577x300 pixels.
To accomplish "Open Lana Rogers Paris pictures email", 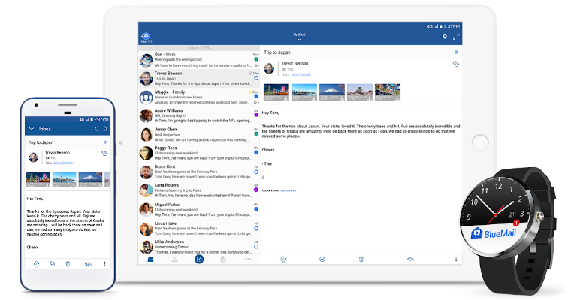I will tap(199, 190).
